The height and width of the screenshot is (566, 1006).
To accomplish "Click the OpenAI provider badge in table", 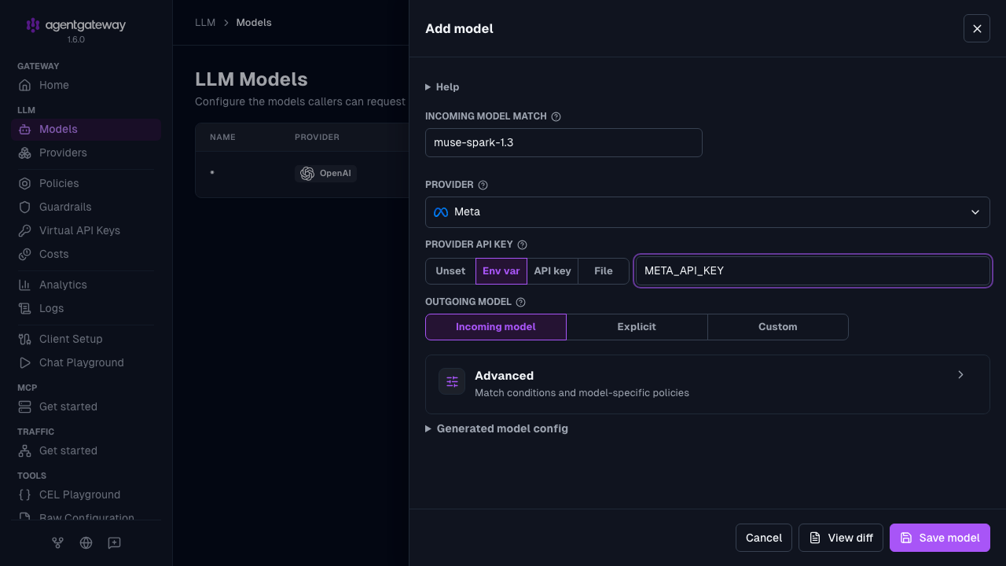I will [326, 173].
